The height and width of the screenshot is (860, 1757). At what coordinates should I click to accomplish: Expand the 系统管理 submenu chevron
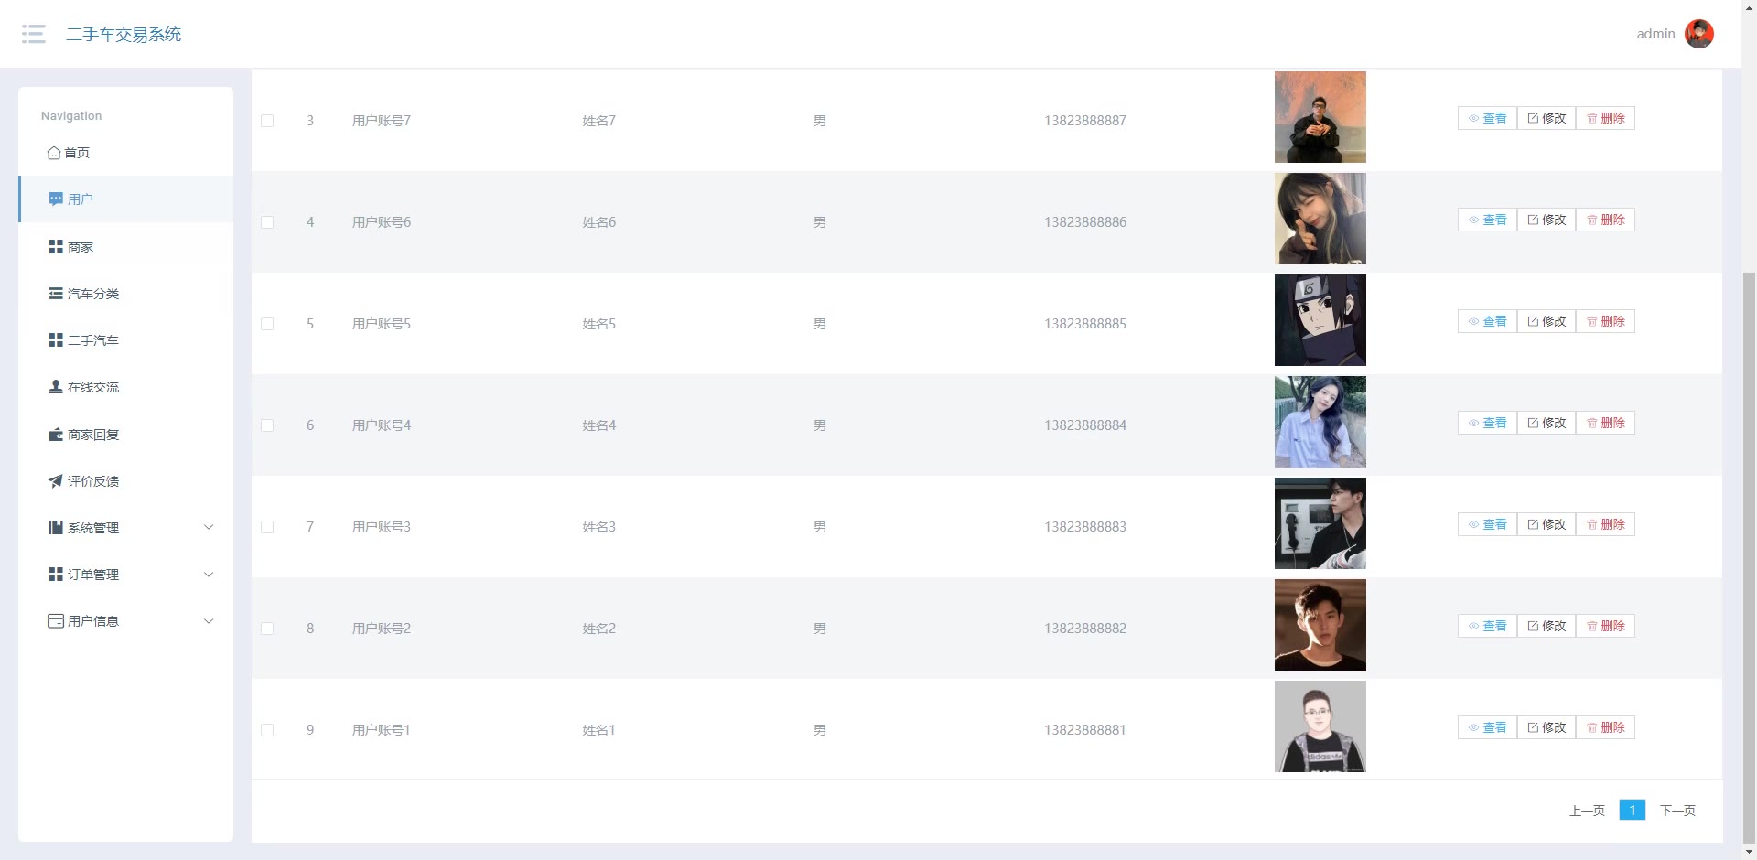coord(209,527)
